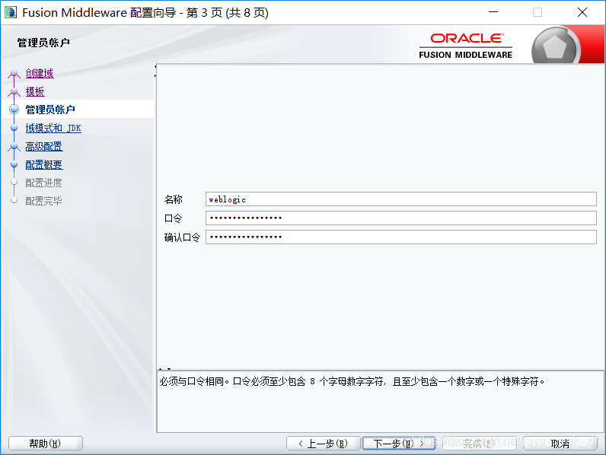Screen dimensions: 606x455
Task: Click the 高级配置 step node icon
Action: [x=14, y=146]
